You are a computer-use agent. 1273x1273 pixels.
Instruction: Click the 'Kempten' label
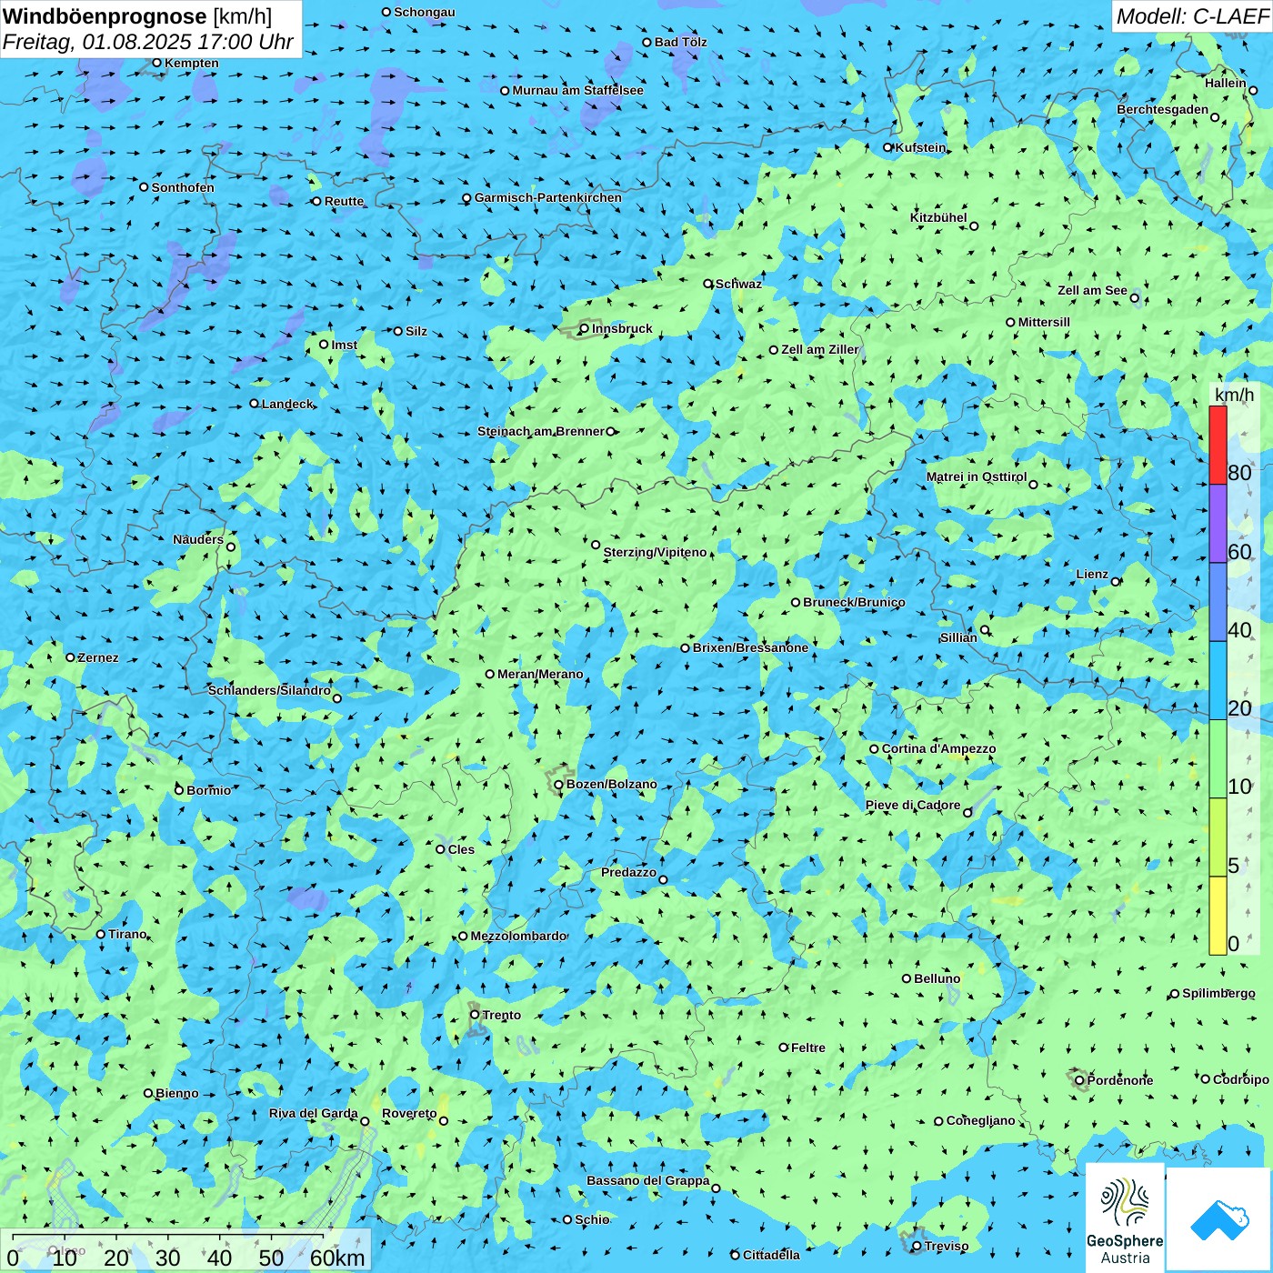pyautogui.click(x=192, y=63)
